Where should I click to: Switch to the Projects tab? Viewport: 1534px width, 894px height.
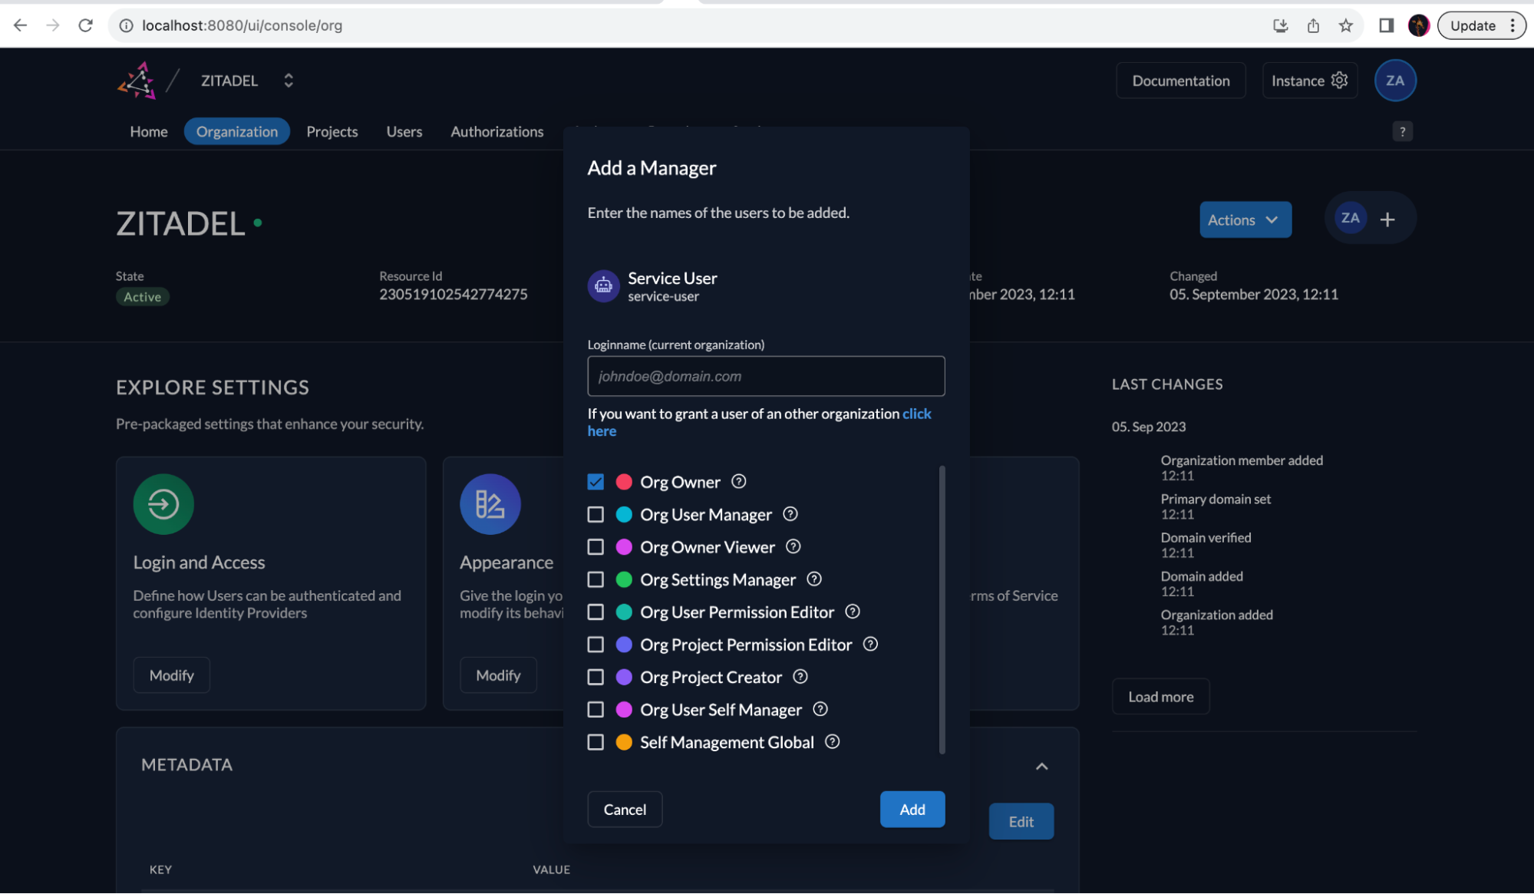pos(331,131)
